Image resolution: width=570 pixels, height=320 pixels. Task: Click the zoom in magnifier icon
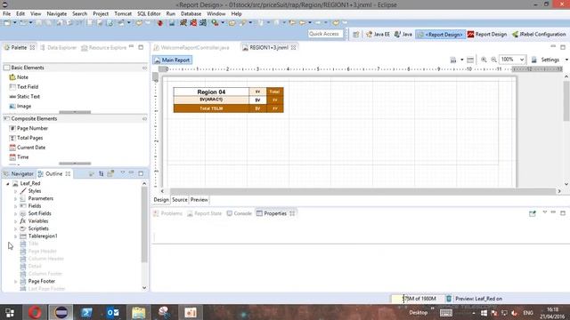(484, 60)
